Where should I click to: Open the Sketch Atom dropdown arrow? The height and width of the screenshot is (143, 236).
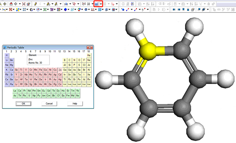[44, 4]
